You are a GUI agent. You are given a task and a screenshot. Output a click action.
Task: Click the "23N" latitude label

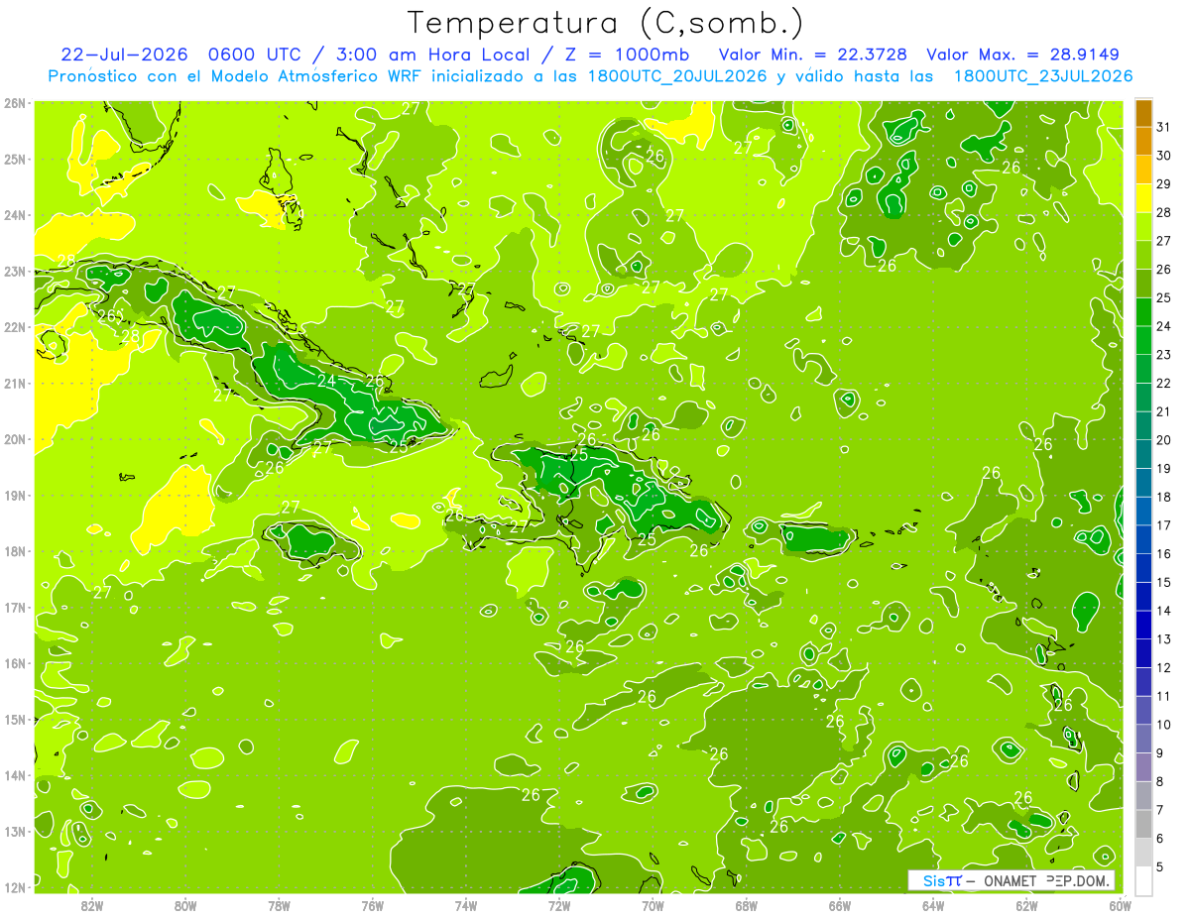point(15,271)
